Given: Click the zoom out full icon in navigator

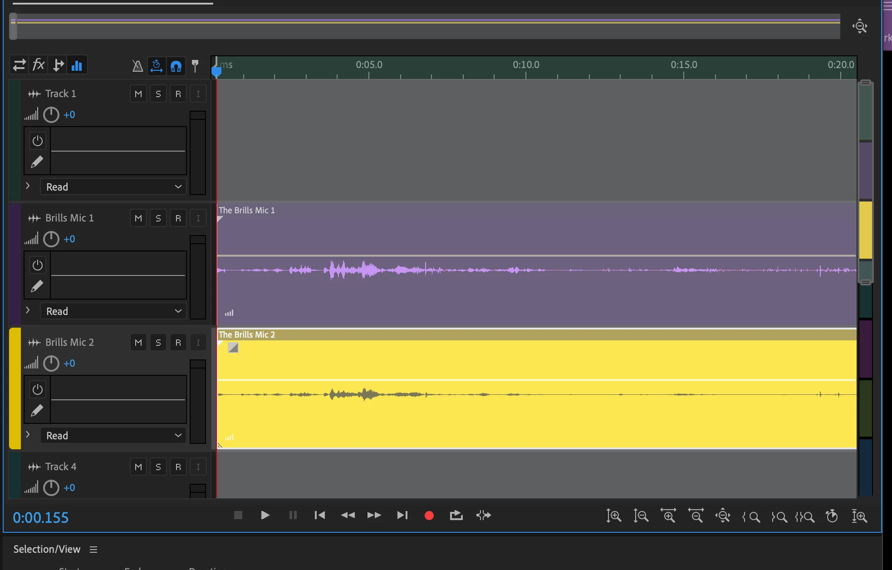Looking at the screenshot, I should (860, 26).
